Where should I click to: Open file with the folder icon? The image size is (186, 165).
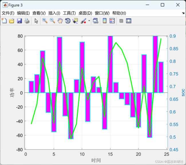point(12,21)
